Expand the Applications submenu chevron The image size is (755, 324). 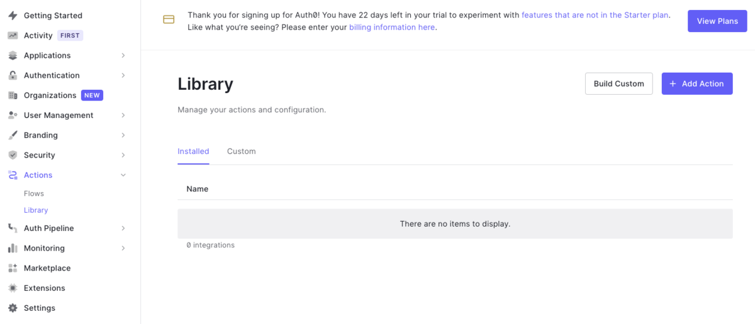click(x=123, y=55)
